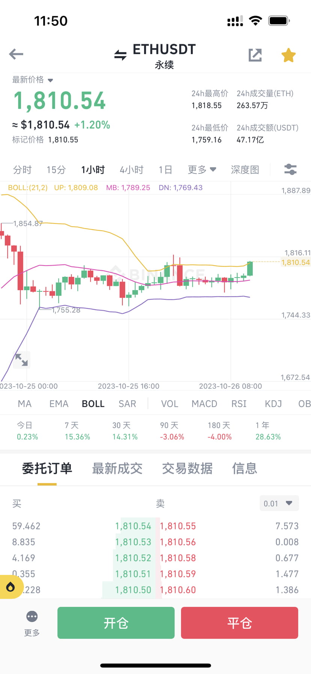The image size is (311, 674).
Task: Enable the MACD sub-indicator
Action: [204, 404]
